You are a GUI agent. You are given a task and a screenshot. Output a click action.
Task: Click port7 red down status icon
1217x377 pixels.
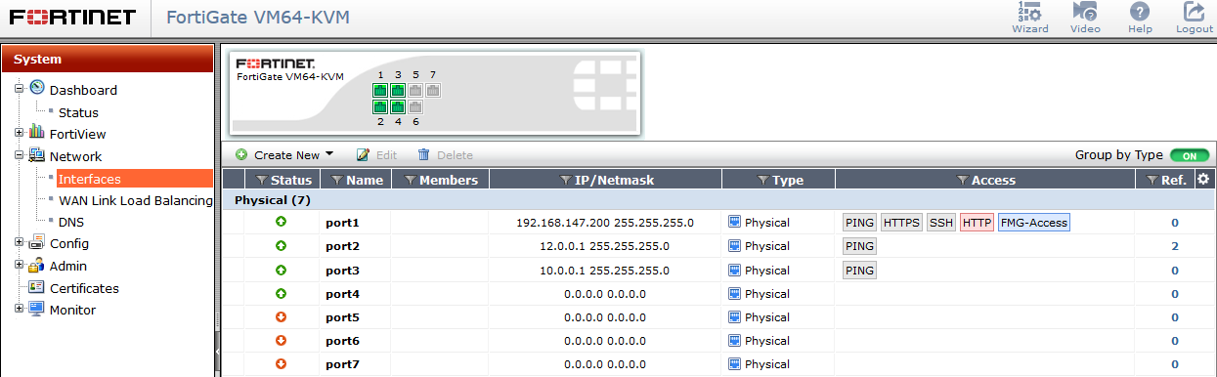(282, 363)
